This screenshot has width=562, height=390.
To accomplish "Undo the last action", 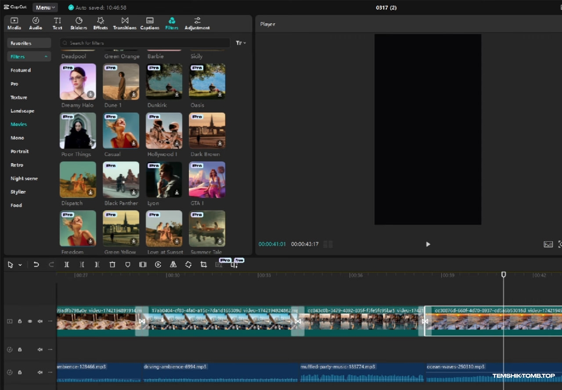I will [36, 265].
